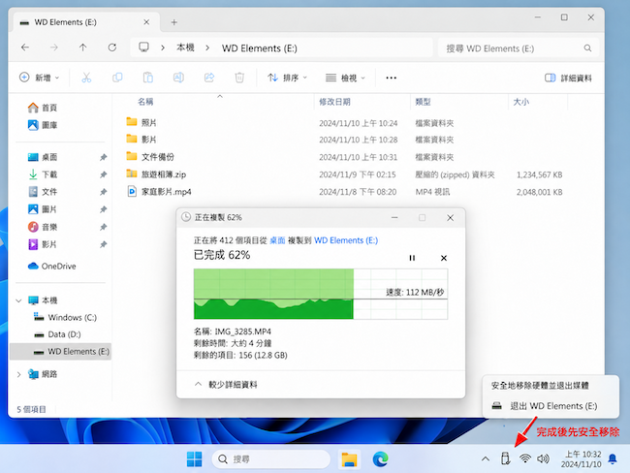Select the 影片 folder in the file list

(142, 139)
